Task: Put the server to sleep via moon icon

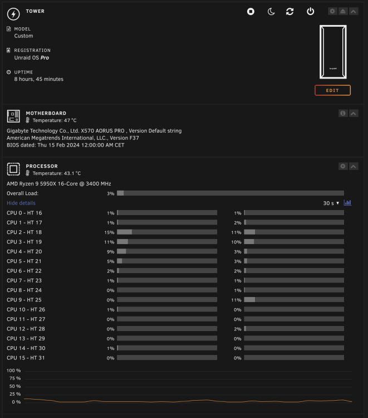Action: [x=271, y=12]
